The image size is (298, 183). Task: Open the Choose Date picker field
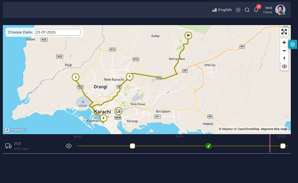tap(58, 32)
